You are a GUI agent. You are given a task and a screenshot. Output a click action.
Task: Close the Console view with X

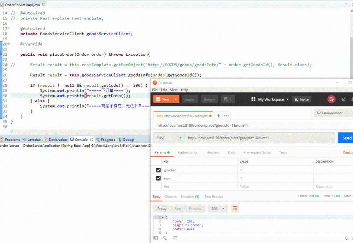(91, 140)
